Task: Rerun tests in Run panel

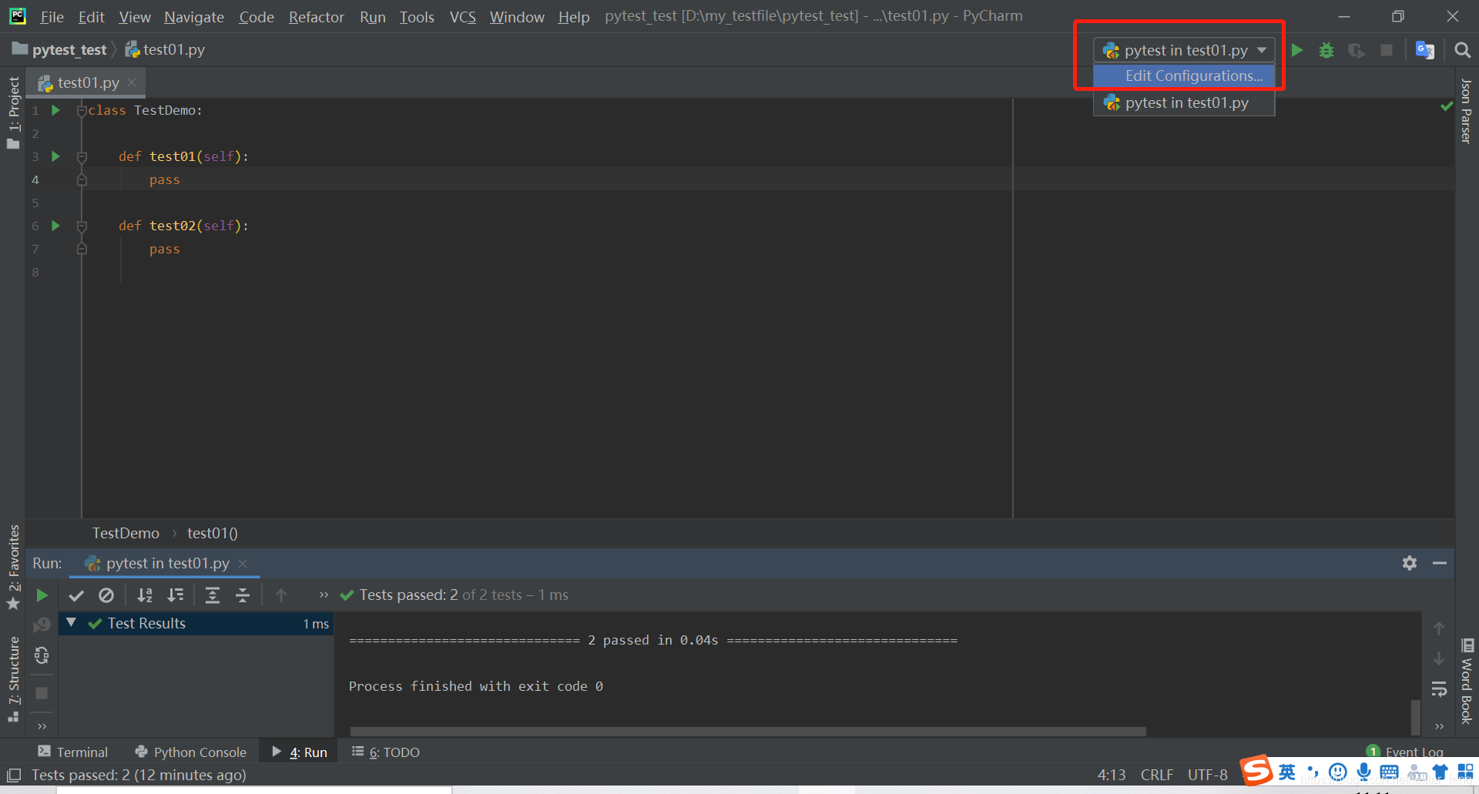Action: 42,595
